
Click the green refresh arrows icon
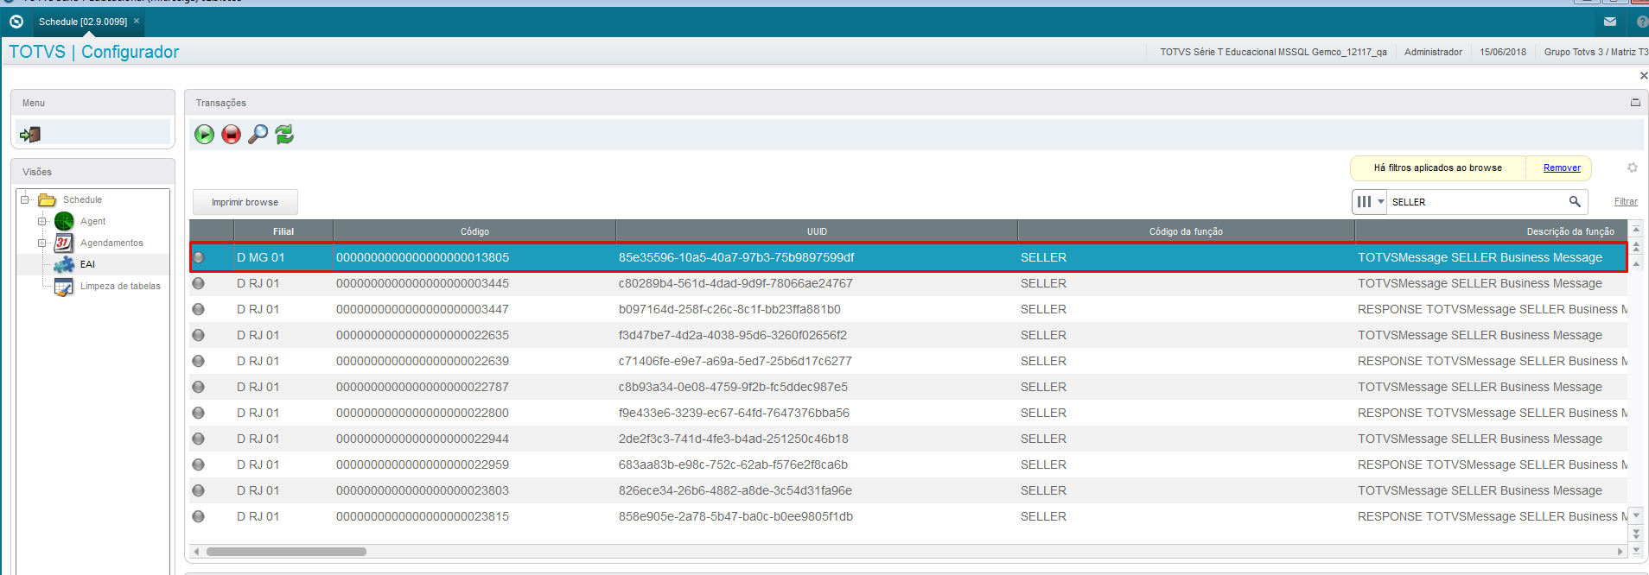[x=284, y=134]
